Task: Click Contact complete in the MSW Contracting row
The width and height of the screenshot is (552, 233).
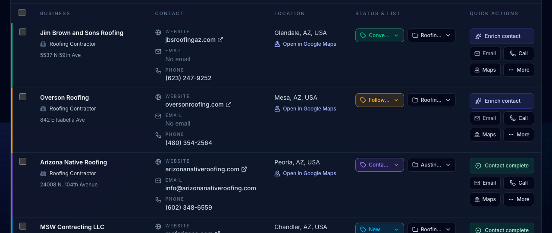Action: pos(502,229)
